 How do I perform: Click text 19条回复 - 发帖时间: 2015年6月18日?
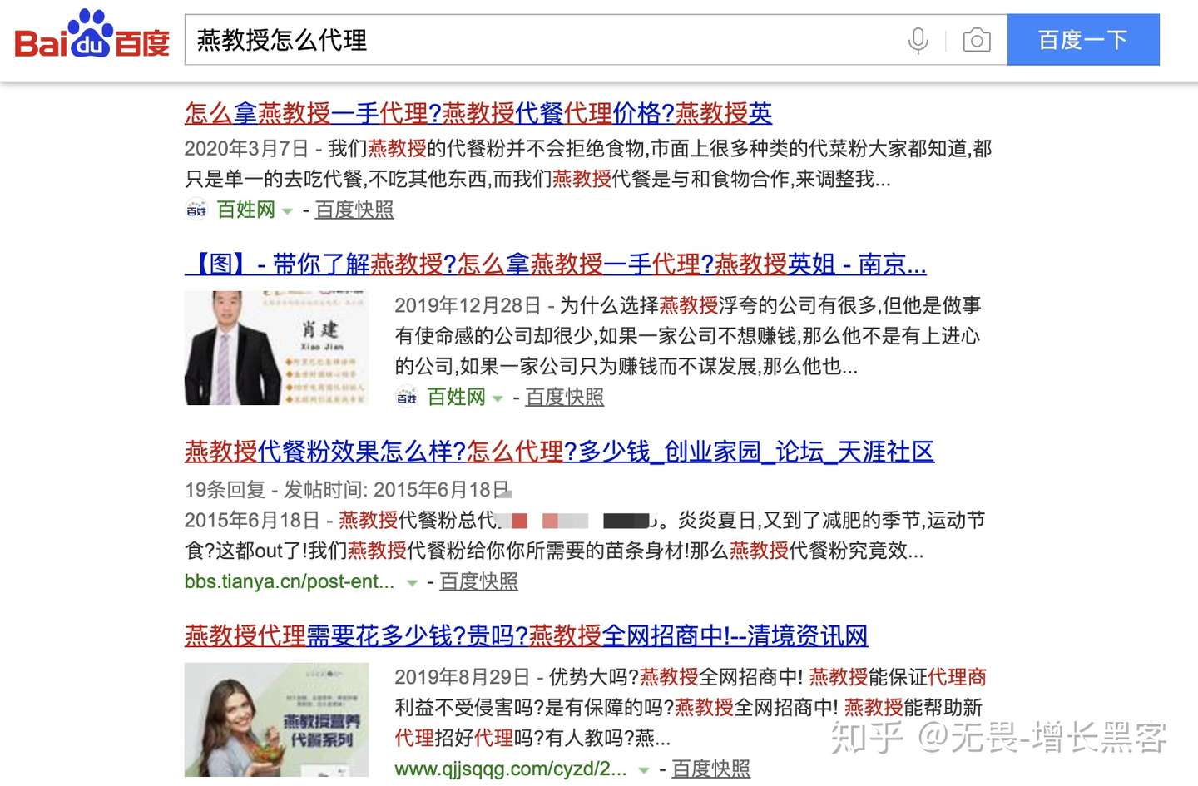click(347, 489)
